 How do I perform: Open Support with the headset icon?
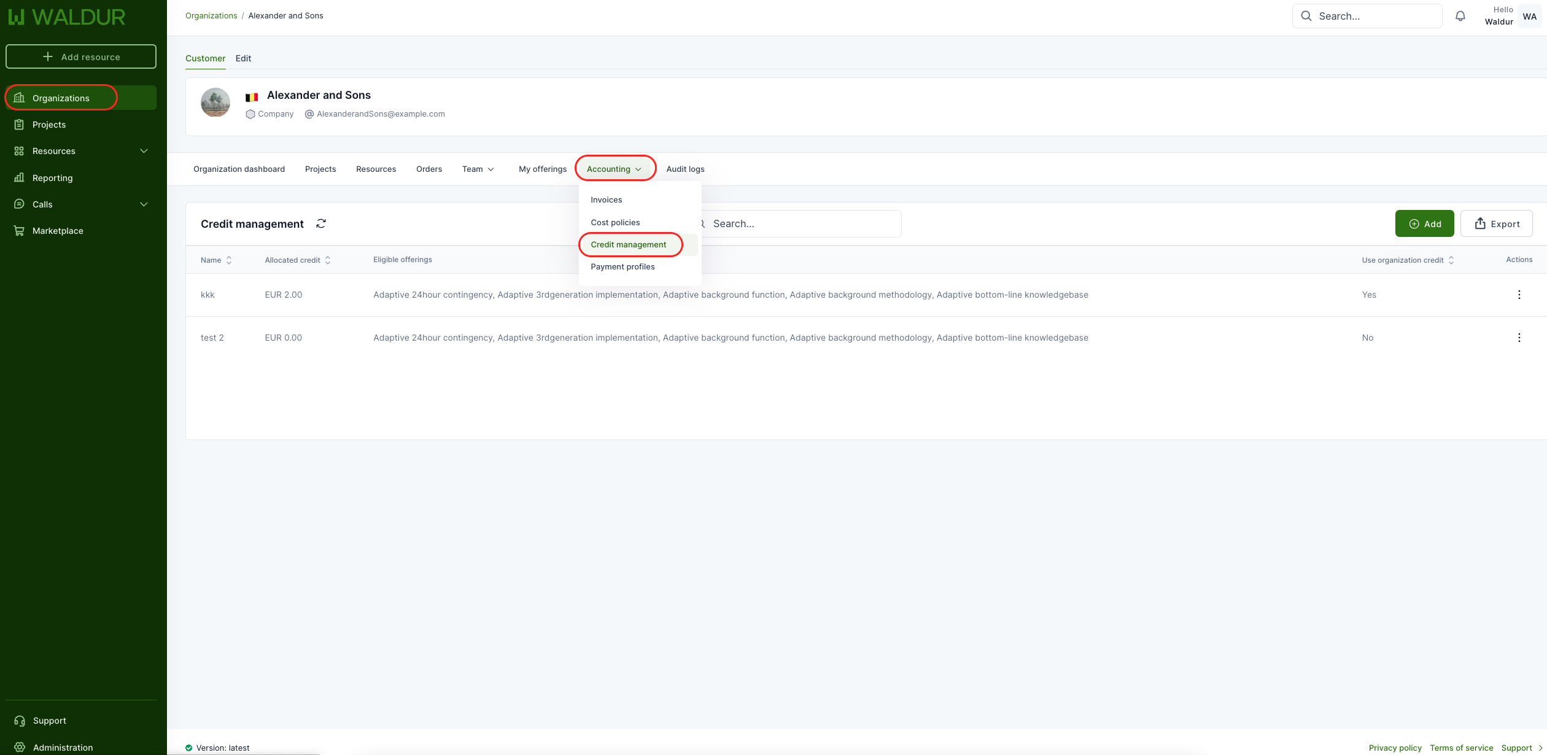[20, 721]
